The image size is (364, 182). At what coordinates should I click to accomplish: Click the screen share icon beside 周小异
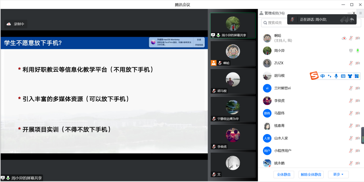(351, 51)
